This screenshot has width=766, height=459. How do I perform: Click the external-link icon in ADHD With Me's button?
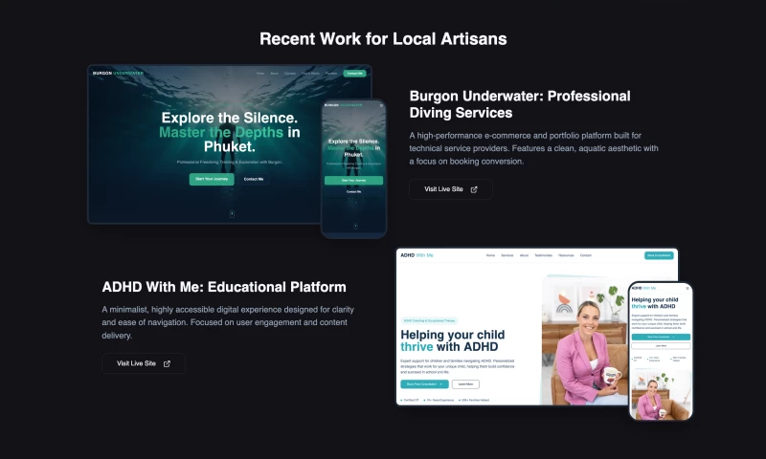click(x=167, y=363)
